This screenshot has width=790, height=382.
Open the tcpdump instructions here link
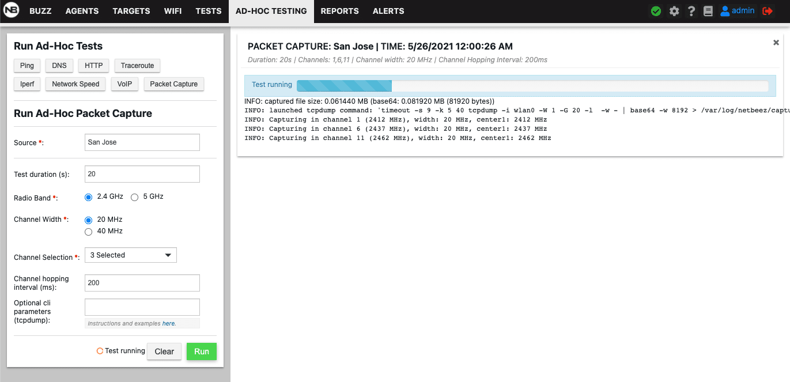pos(168,323)
